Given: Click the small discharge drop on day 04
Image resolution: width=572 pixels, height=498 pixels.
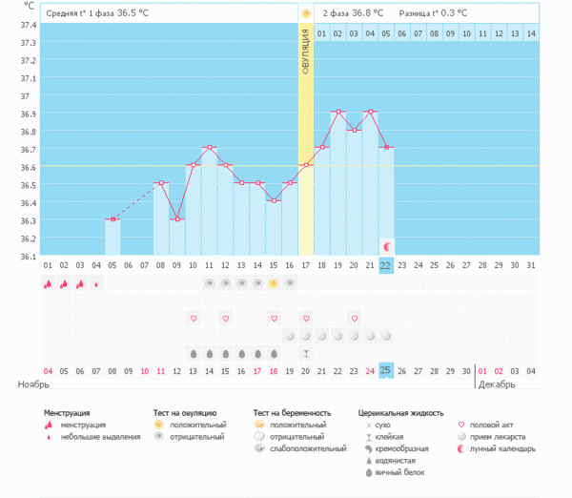Looking at the screenshot, I should [96, 283].
